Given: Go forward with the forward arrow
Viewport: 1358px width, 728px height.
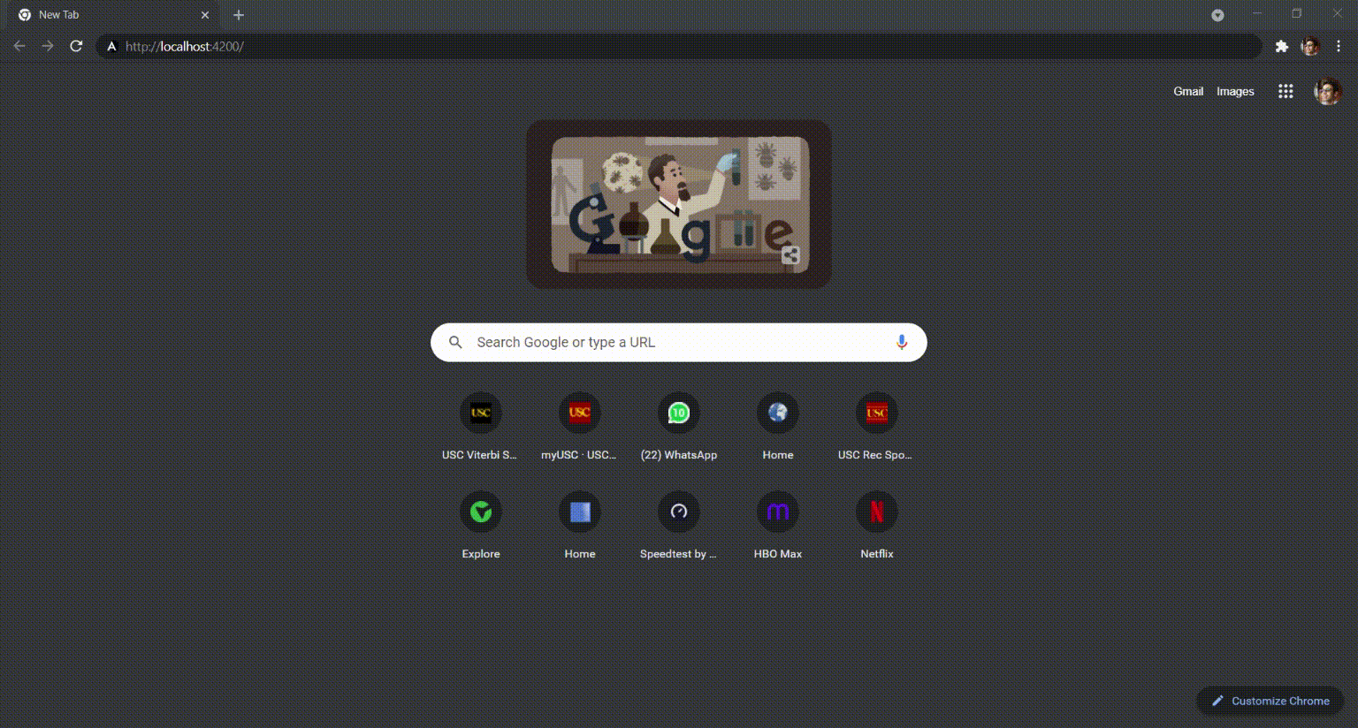Looking at the screenshot, I should [48, 46].
